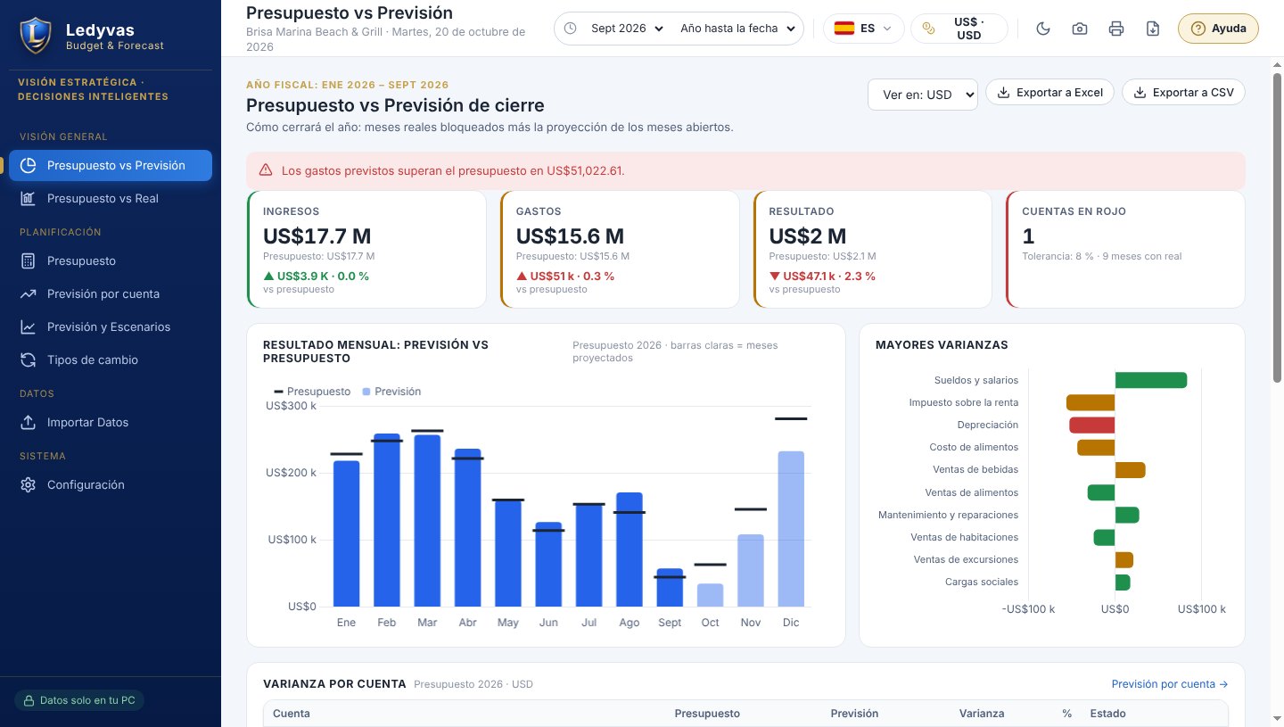1284x727 pixels.
Task: Click the printer icon
Action: click(x=1116, y=29)
